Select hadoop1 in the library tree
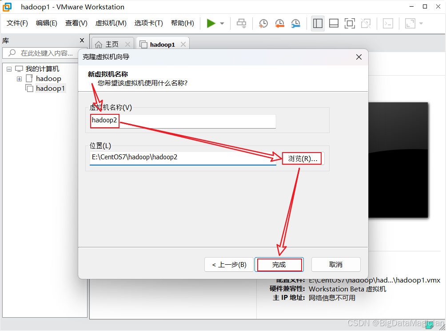 click(x=50, y=88)
